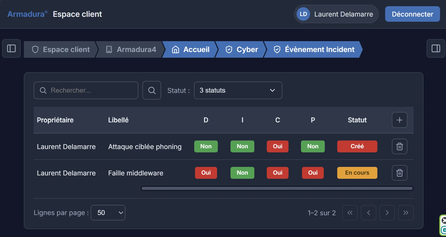Click the I column header

242,120
